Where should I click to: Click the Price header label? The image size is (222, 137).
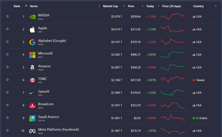[131, 6]
